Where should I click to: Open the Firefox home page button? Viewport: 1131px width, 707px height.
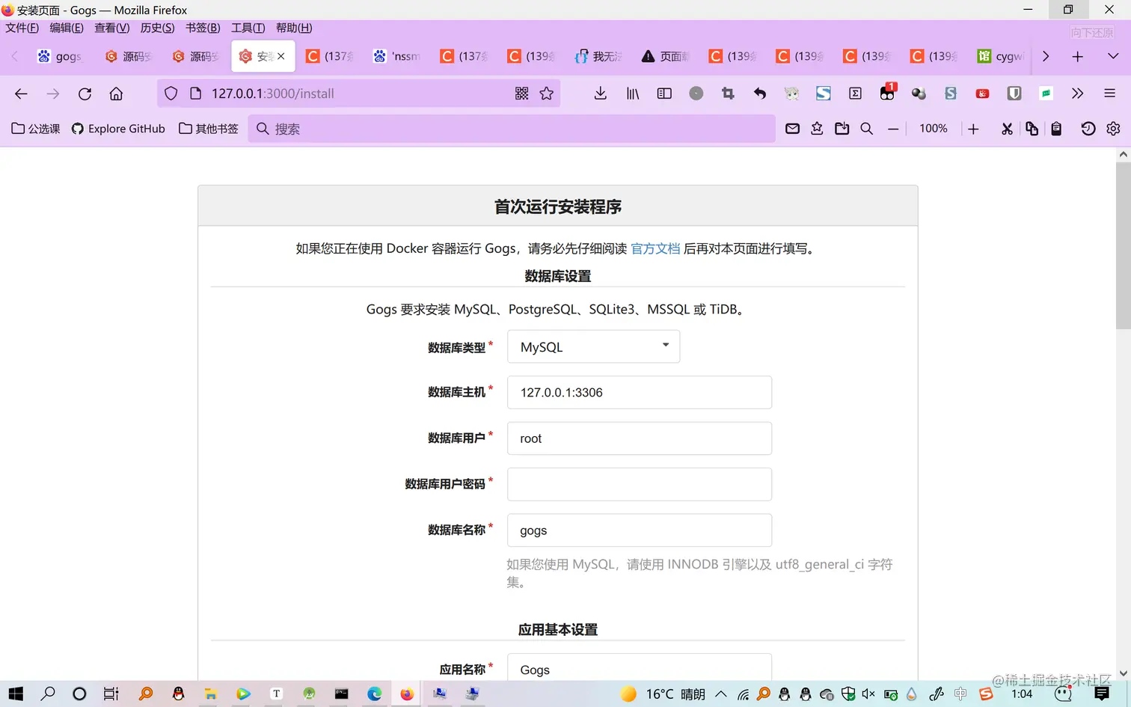[x=116, y=94]
